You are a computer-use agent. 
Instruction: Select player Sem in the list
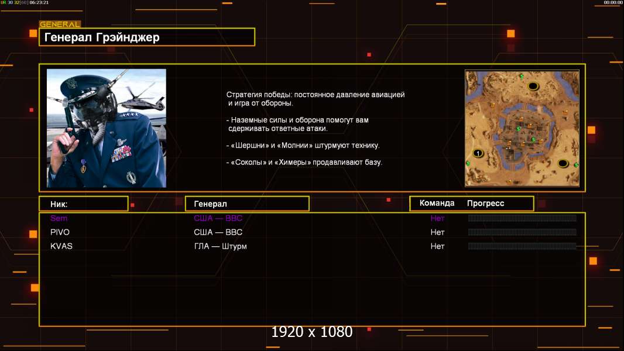coord(59,218)
